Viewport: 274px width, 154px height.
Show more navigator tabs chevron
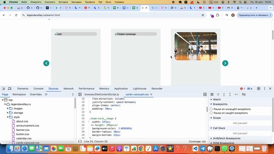pyautogui.click(x=46, y=95)
